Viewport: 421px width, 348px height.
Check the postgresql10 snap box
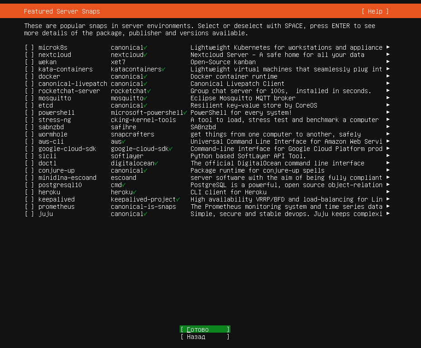tap(29, 185)
